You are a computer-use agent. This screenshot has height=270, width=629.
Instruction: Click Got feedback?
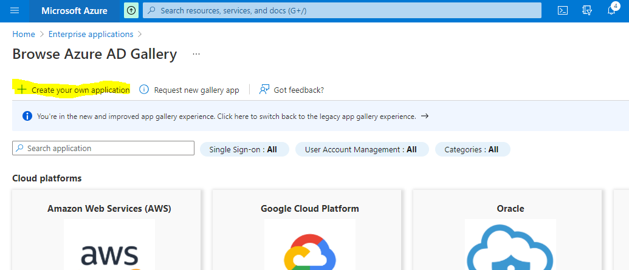[299, 90]
